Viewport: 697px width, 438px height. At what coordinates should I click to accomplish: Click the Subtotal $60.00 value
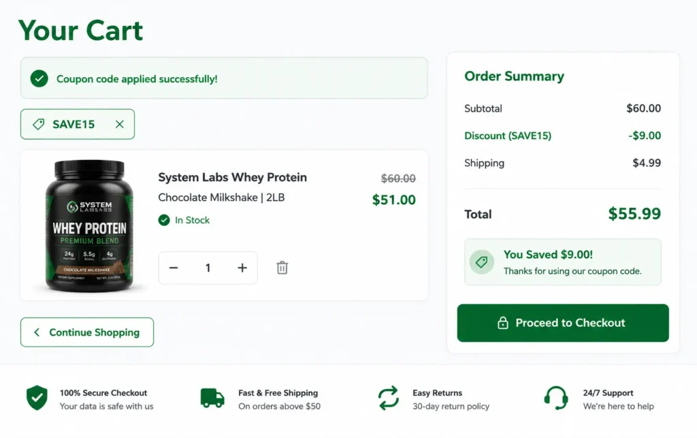[644, 108]
